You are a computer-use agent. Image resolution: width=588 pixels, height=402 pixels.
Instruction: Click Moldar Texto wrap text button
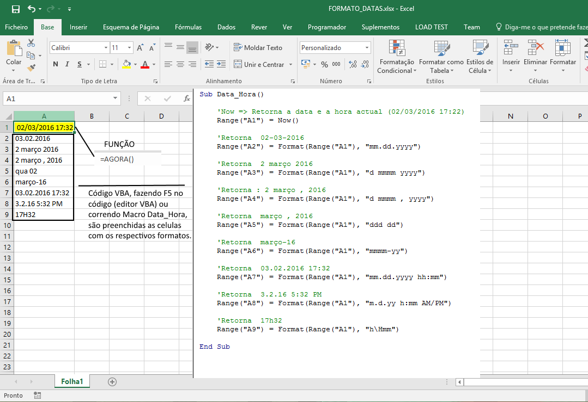(x=258, y=47)
